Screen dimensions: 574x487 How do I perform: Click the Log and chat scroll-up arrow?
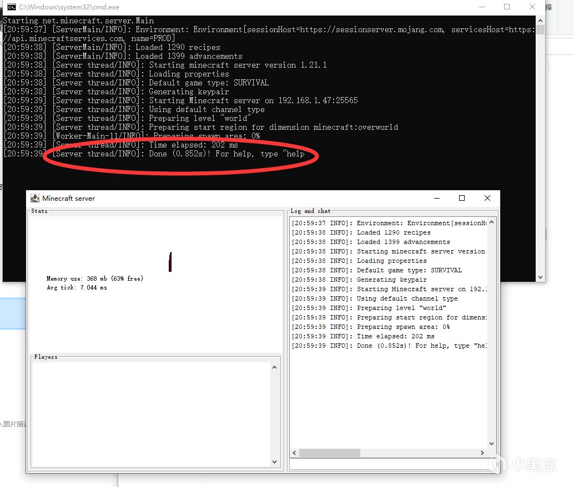click(492, 222)
